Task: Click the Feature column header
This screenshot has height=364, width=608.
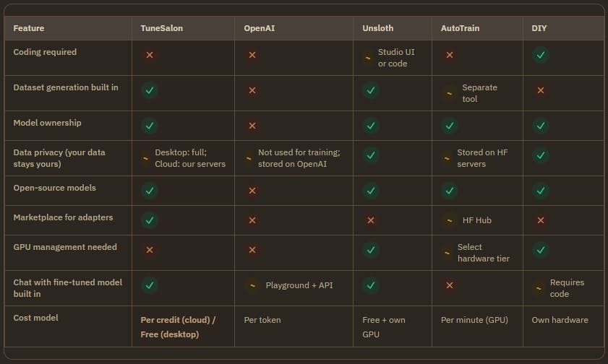Action: click(29, 28)
